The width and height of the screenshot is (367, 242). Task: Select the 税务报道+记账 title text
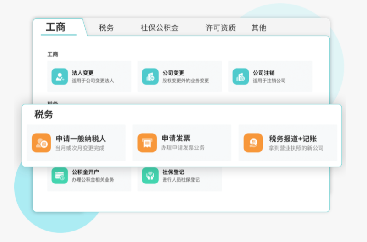293,139
